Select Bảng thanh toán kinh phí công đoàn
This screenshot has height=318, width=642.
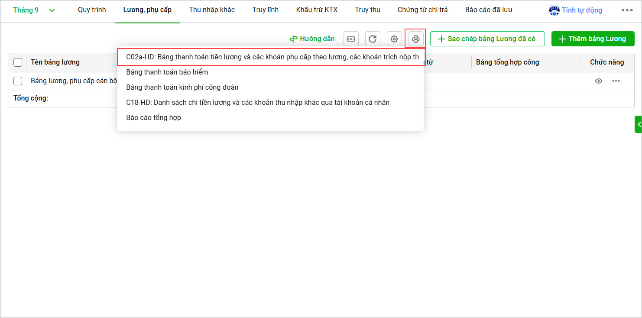click(x=182, y=88)
